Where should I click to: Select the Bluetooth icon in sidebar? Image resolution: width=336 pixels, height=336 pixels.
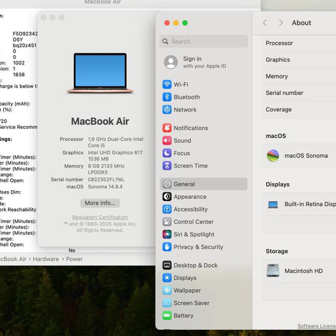[x=167, y=97]
